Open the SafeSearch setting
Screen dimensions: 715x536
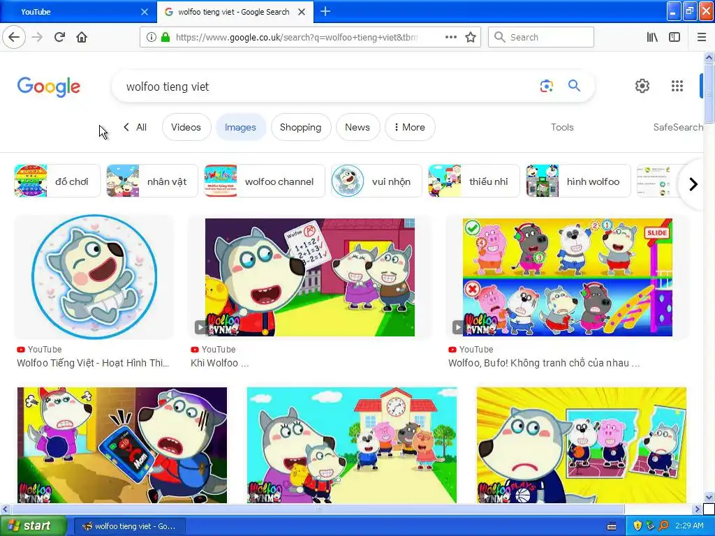[678, 127]
